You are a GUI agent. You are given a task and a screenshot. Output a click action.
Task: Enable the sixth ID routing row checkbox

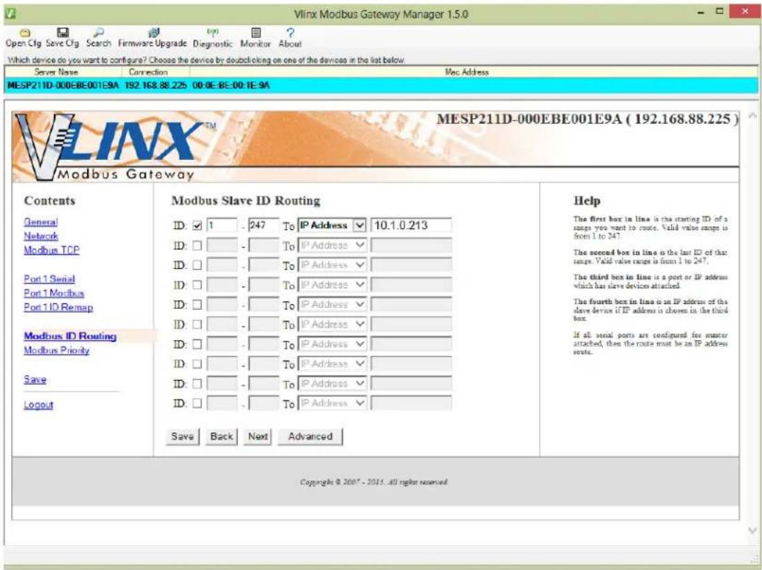(197, 325)
